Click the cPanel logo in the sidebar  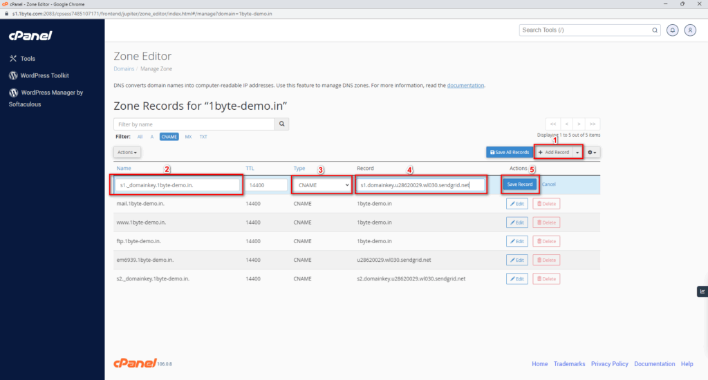(x=30, y=36)
